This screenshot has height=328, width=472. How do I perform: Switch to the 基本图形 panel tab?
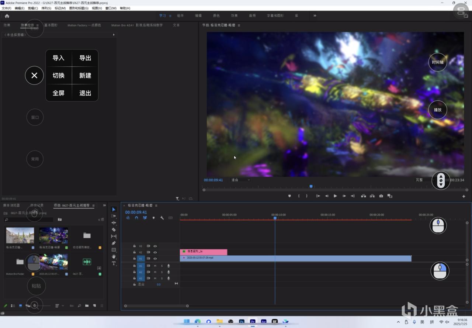(x=51, y=25)
